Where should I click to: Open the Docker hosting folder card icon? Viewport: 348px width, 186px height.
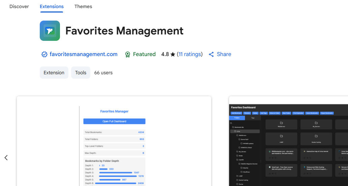[x=316, y=136]
